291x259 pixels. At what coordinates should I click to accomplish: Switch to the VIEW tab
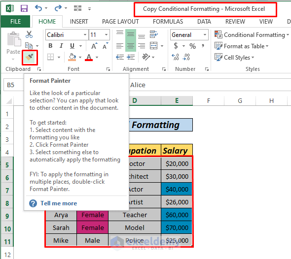(x=266, y=22)
